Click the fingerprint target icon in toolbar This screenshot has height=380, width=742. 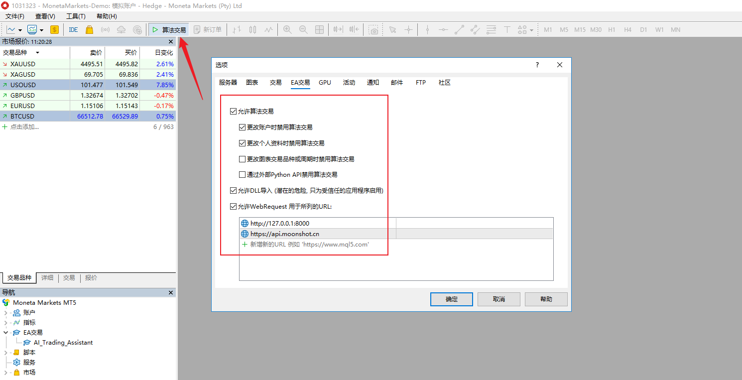point(137,30)
